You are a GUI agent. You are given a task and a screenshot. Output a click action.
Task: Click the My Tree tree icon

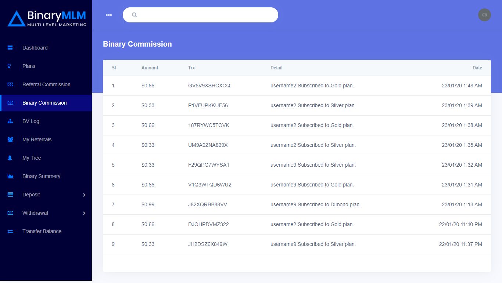coord(10,158)
